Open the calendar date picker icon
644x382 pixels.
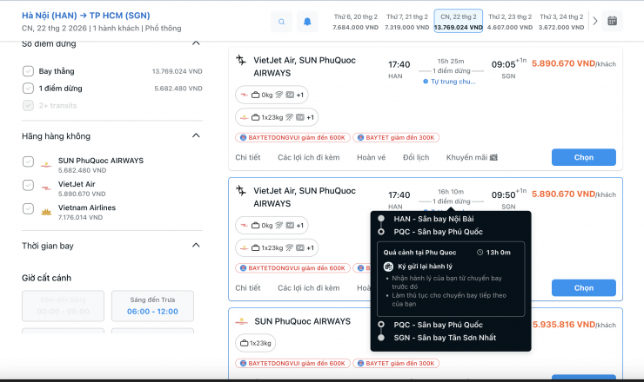pos(612,22)
